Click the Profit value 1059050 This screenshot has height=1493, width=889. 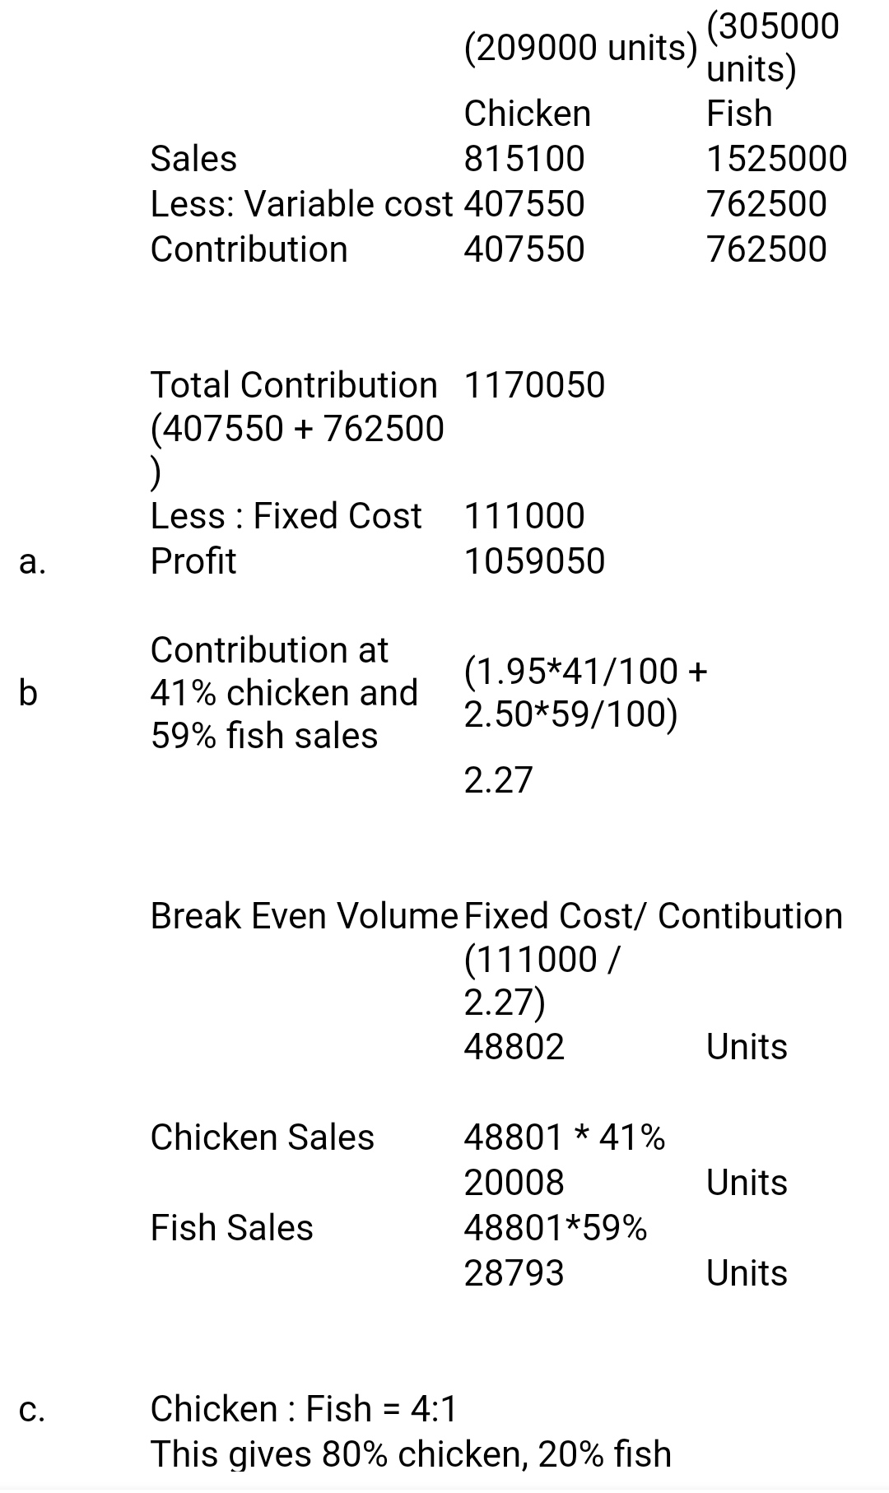534,561
